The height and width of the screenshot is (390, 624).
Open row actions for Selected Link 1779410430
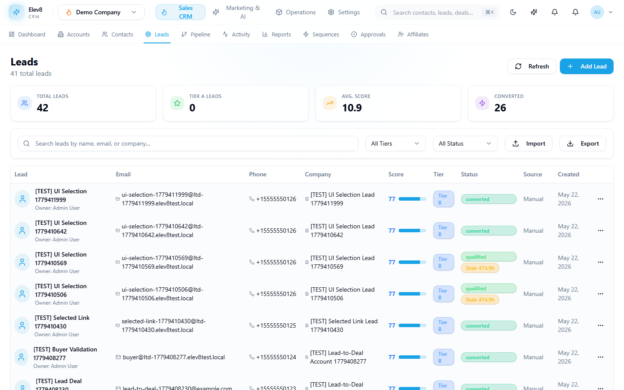coord(601,325)
